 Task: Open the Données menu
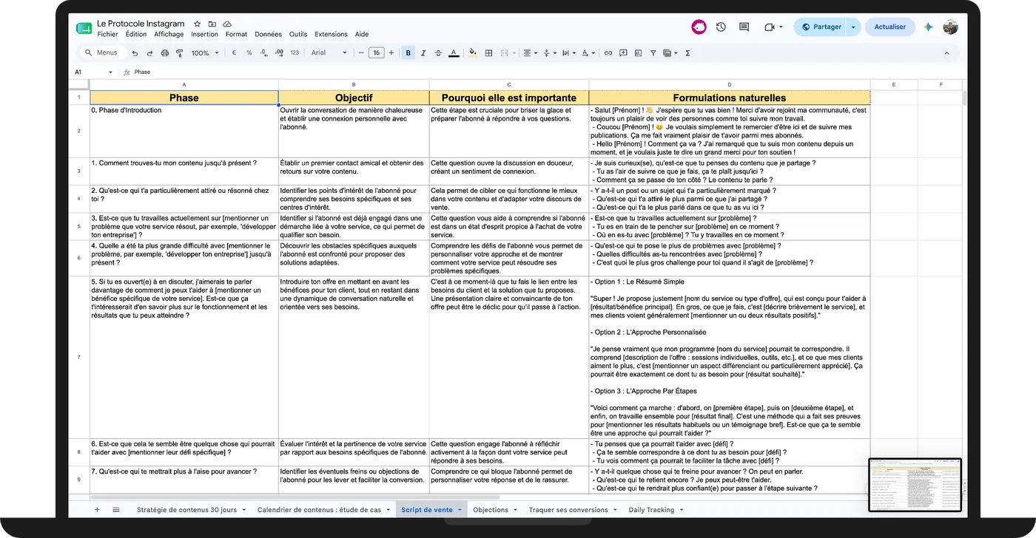click(268, 34)
